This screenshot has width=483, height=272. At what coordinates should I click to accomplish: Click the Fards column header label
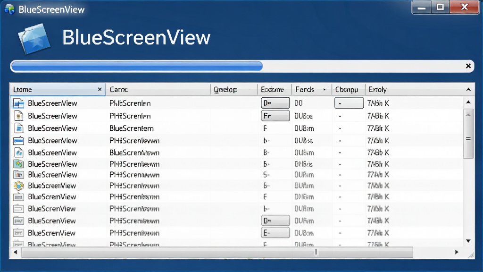tap(305, 89)
